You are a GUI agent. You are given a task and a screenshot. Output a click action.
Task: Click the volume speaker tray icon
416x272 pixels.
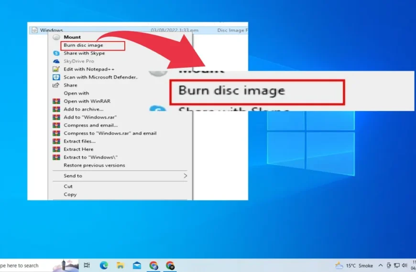click(x=405, y=265)
